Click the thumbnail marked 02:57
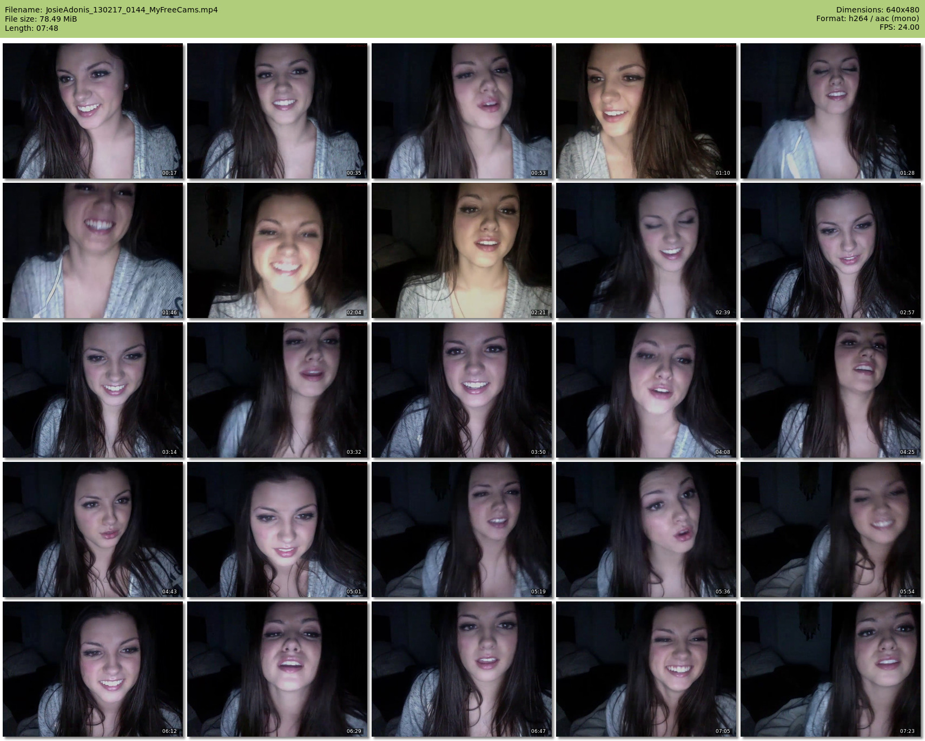Screen dimensions: 925x741 tap(830, 250)
